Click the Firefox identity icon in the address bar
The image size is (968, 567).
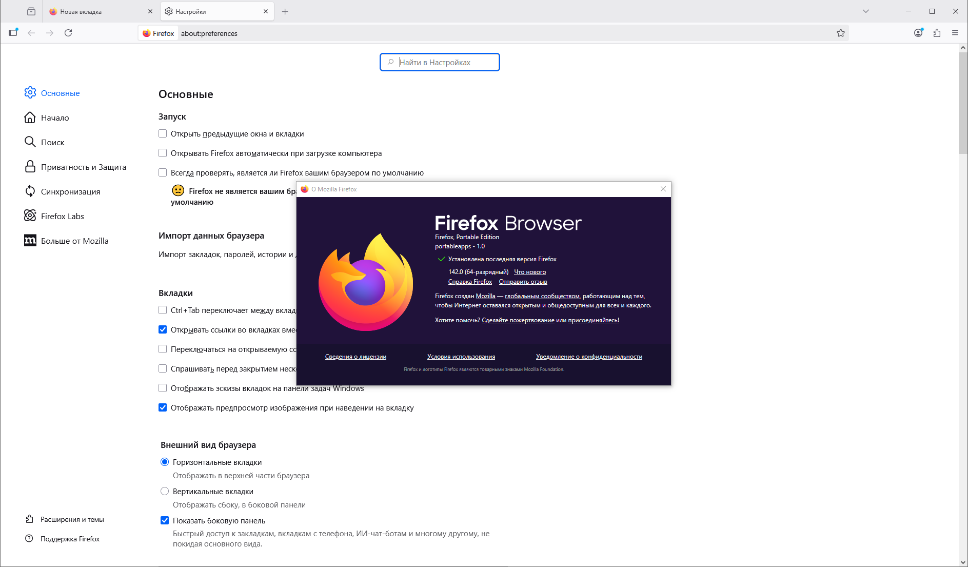click(159, 33)
